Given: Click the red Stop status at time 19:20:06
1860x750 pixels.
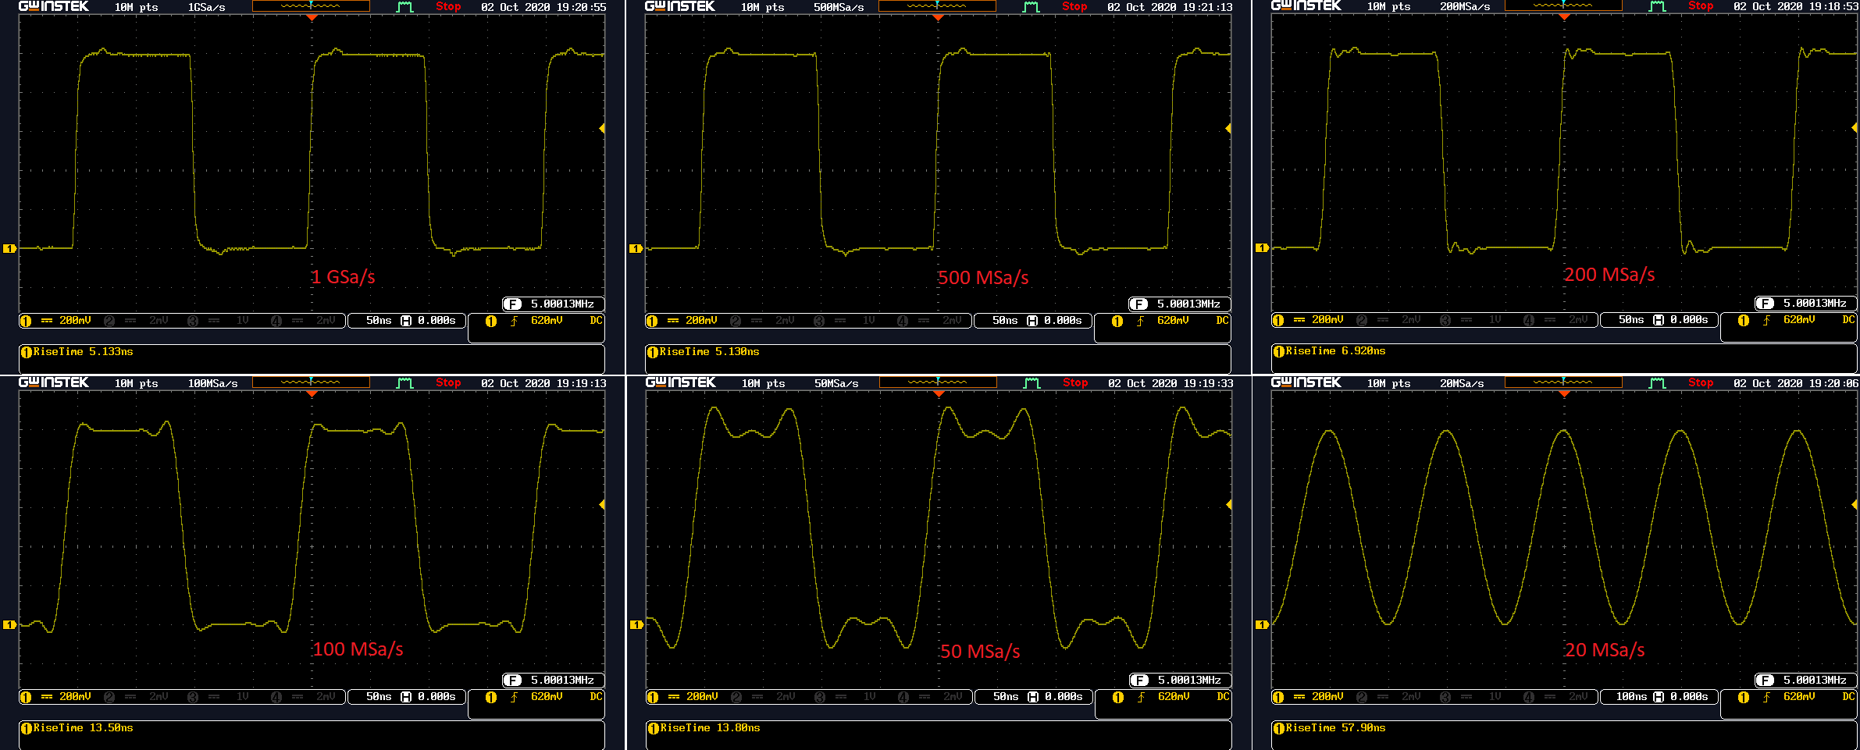Looking at the screenshot, I should pyautogui.click(x=1701, y=383).
